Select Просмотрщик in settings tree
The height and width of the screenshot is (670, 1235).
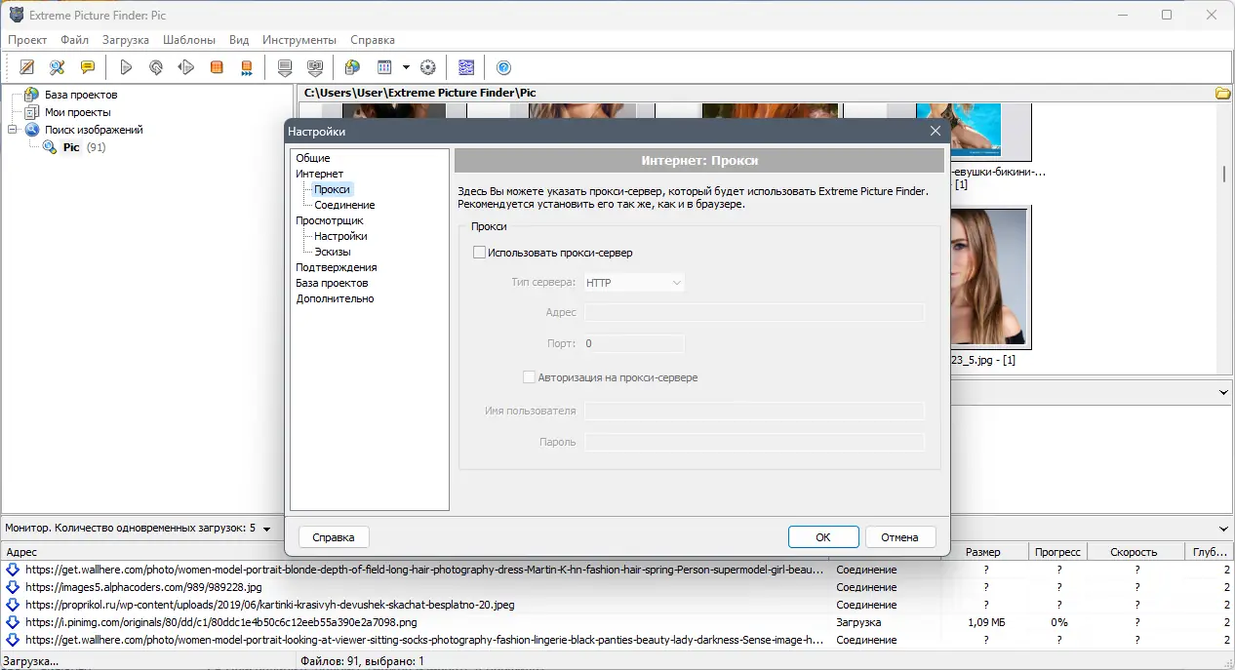tap(330, 220)
